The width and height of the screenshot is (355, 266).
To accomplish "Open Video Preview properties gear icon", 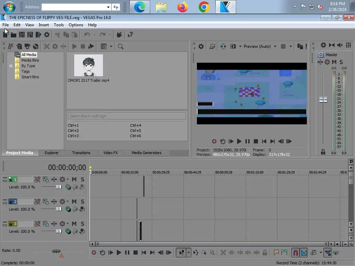I will [x=201, y=46].
